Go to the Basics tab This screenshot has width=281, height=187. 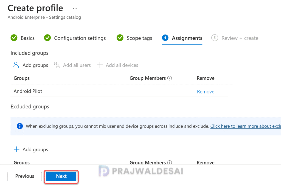tap(23, 38)
